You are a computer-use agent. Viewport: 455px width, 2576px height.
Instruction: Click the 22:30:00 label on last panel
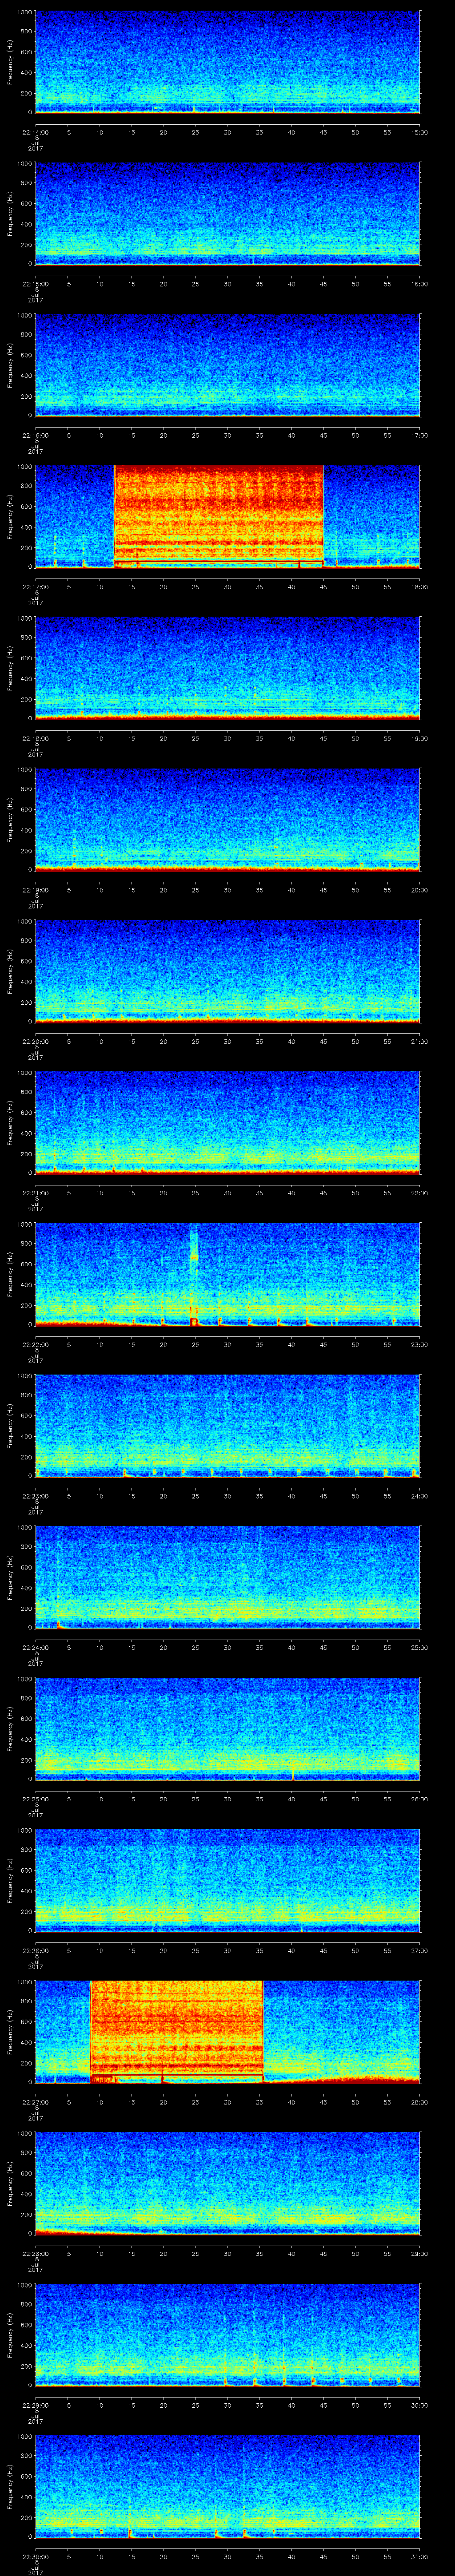[35, 2555]
